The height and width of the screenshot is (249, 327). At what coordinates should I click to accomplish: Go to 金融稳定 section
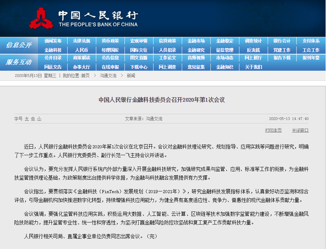tap(225, 41)
